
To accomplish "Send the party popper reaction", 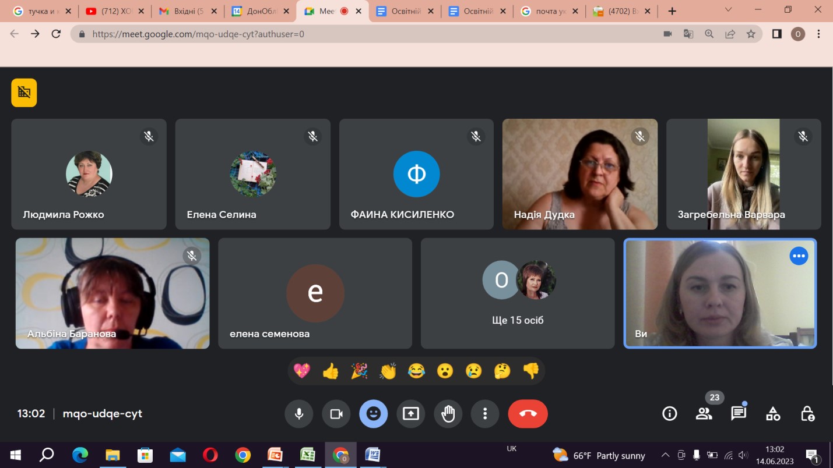I will (359, 371).
